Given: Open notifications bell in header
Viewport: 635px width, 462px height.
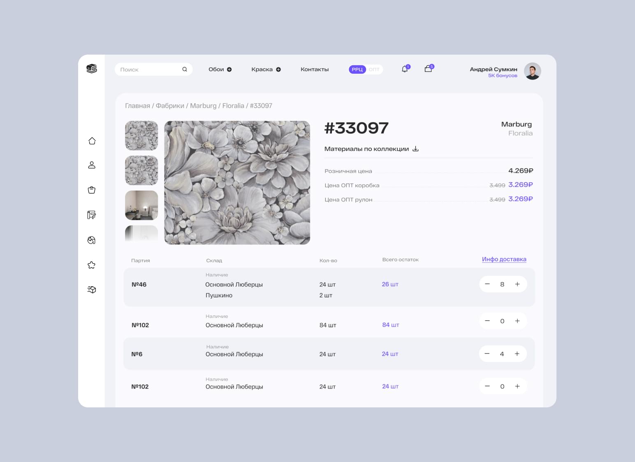Looking at the screenshot, I should click(405, 69).
